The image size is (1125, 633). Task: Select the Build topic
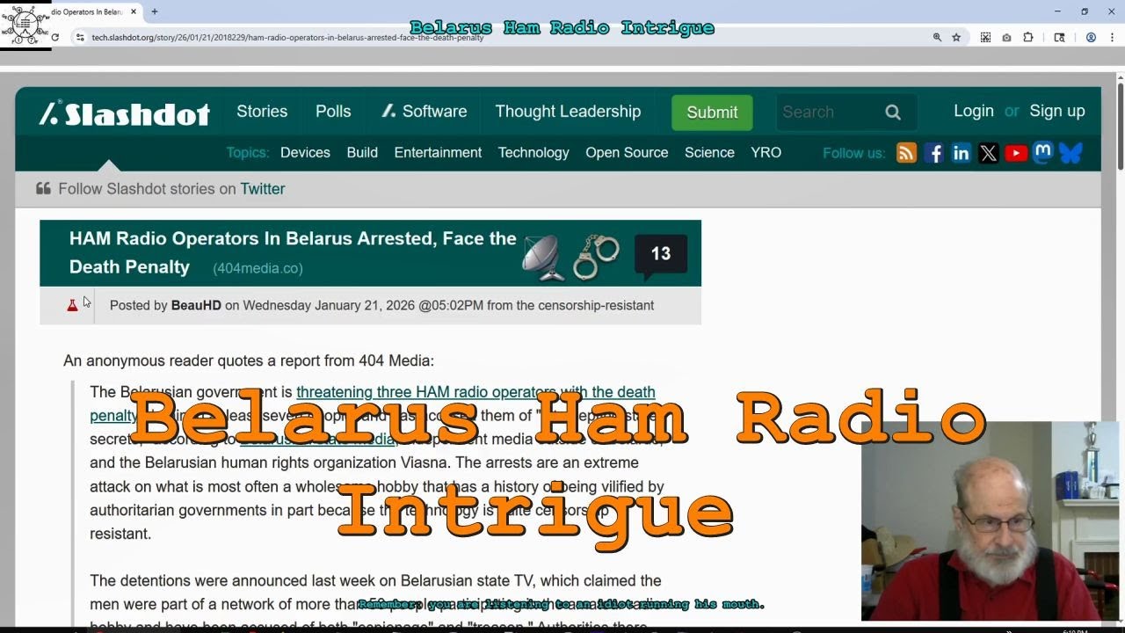(362, 152)
